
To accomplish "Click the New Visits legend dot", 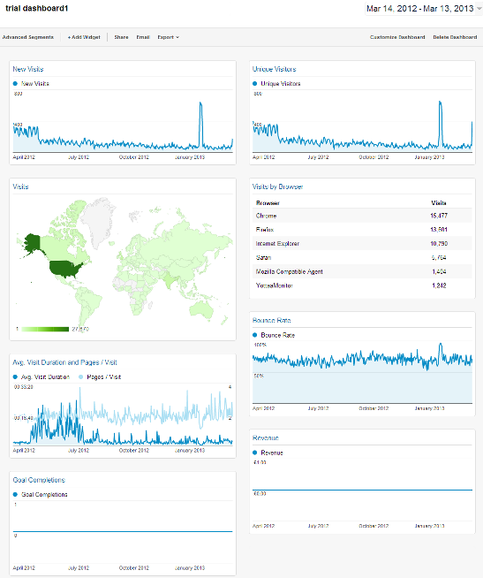I will [15, 84].
